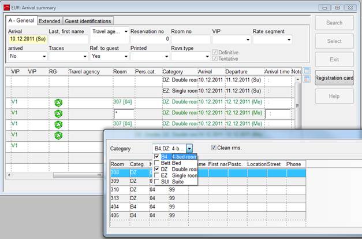
Task: Click the RG green icon in the second 307 [04] row
Action: coord(58,124)
